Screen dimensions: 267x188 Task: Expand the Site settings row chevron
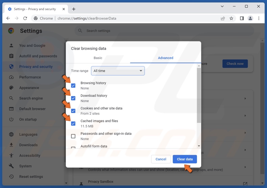[245, 167]
